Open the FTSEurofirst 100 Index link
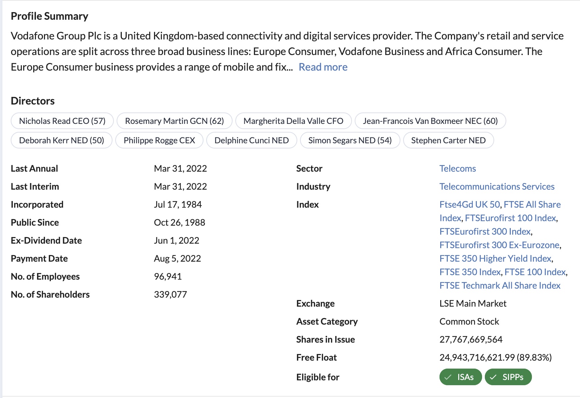Image resolution: width=580 pixels, height=398 pixels. 510,218
